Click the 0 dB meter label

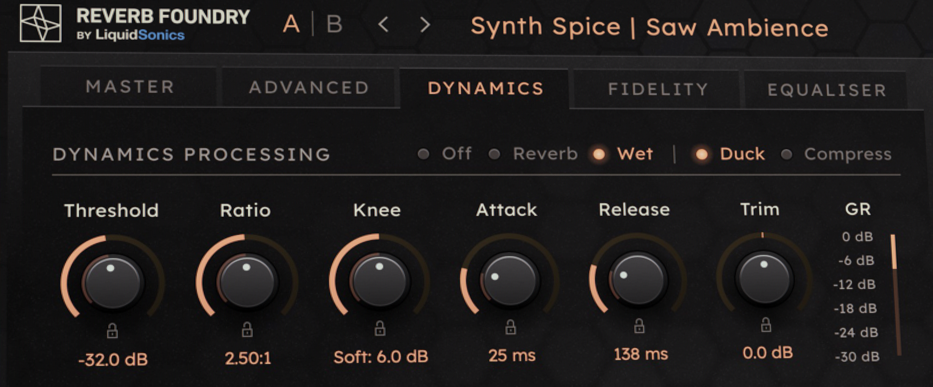[857, 237]
